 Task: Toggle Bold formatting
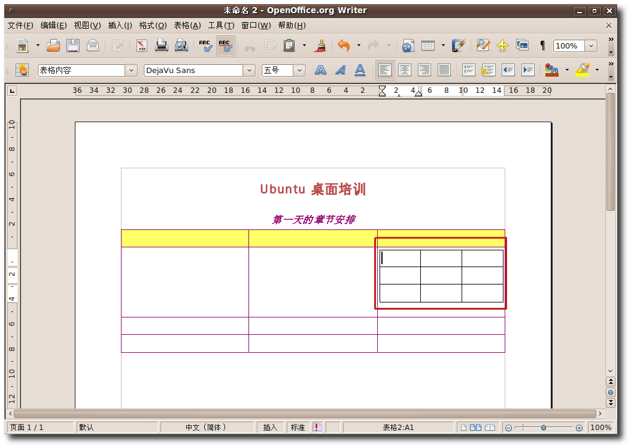[x=320, y=70]
